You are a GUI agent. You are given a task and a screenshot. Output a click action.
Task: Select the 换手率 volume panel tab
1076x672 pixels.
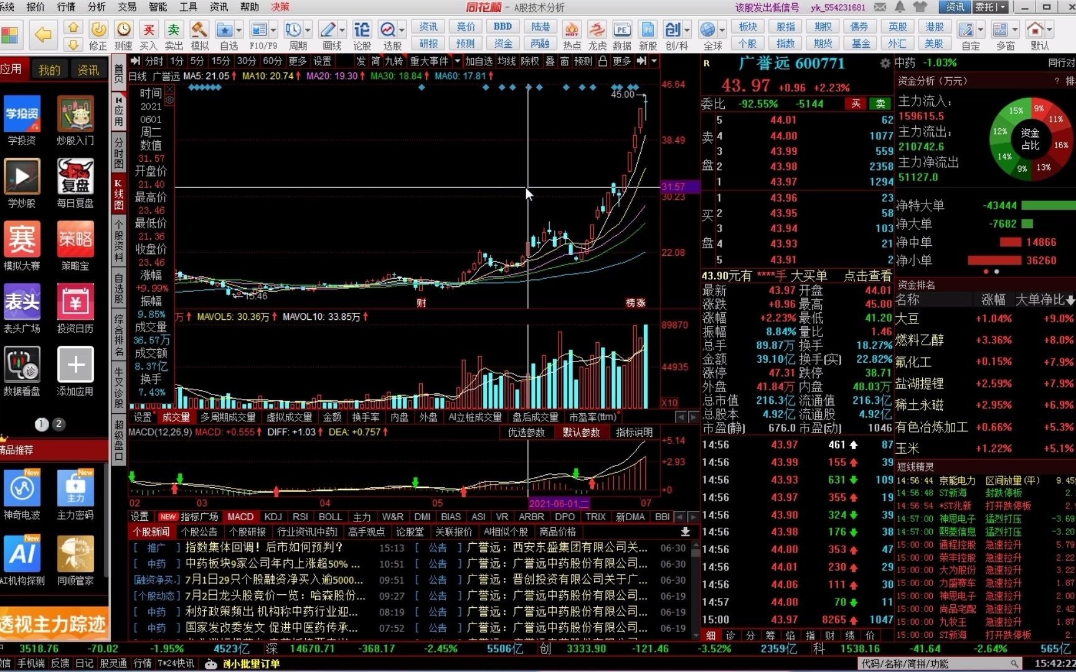click(x=366, y=417)
